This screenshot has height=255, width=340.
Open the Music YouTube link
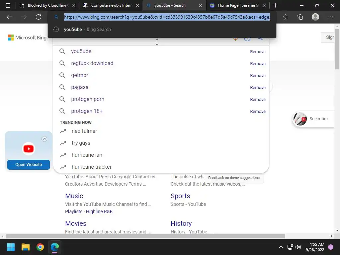pos(74,196)
